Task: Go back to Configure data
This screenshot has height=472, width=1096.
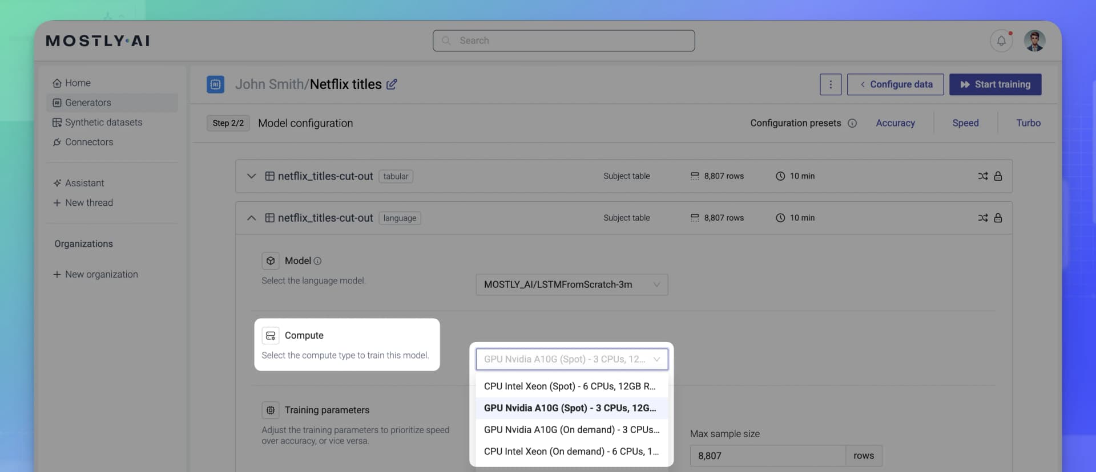Action: pyautogui.click(x=895, y=84)
